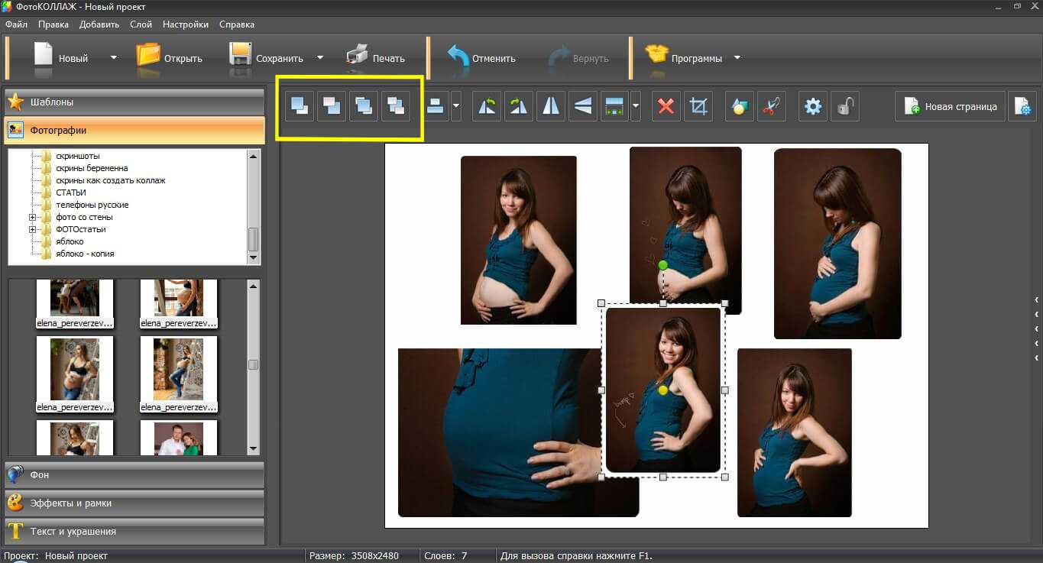Screen dimensions: 1043x563
Task: Open layer settings gear icon
Action: [x=813, y=107]
